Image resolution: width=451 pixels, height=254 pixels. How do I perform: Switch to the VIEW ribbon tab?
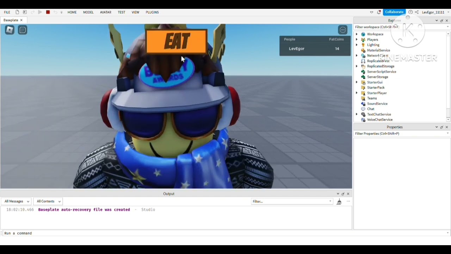click(x=135, y=12)
